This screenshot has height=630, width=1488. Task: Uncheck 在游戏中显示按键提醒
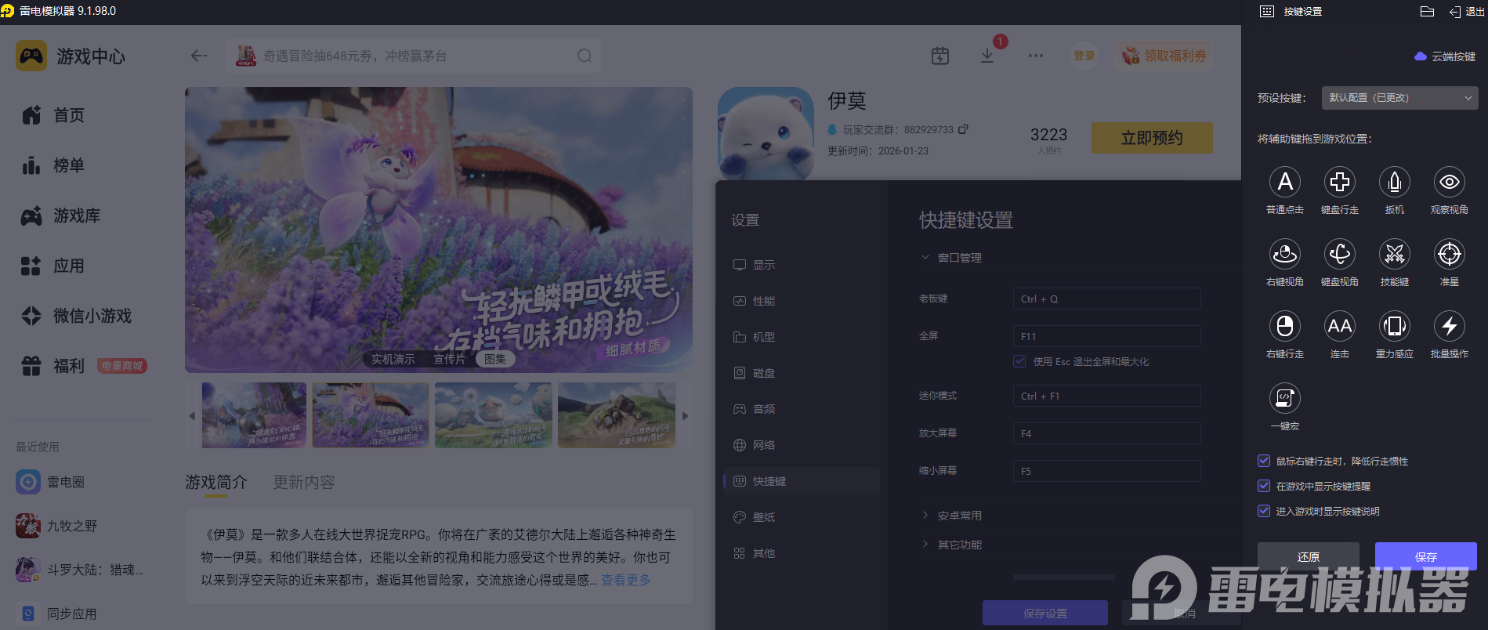click(x=1264, y=486)
